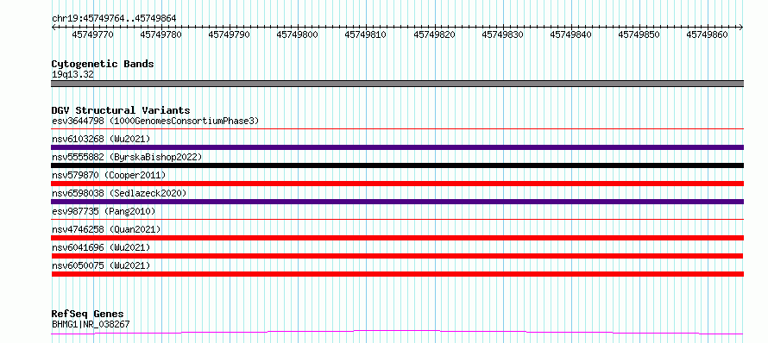Open variant nsv579870 (Cooper2011) label

point(109,175)
